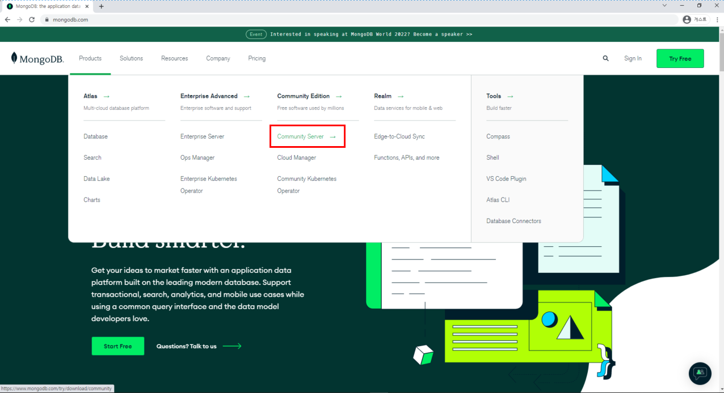The width and height of the screenshot is (724, 393).
Task: Open Enterprise Advanced heading link
Action: 215,96
